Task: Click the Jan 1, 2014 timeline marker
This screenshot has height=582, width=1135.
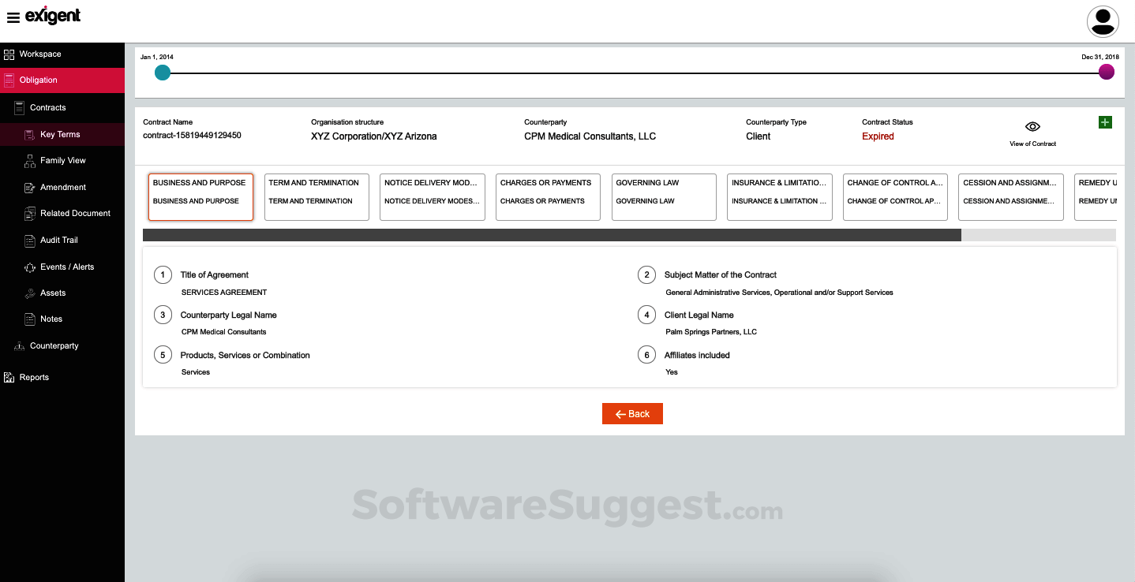Action: pos(163,72)
